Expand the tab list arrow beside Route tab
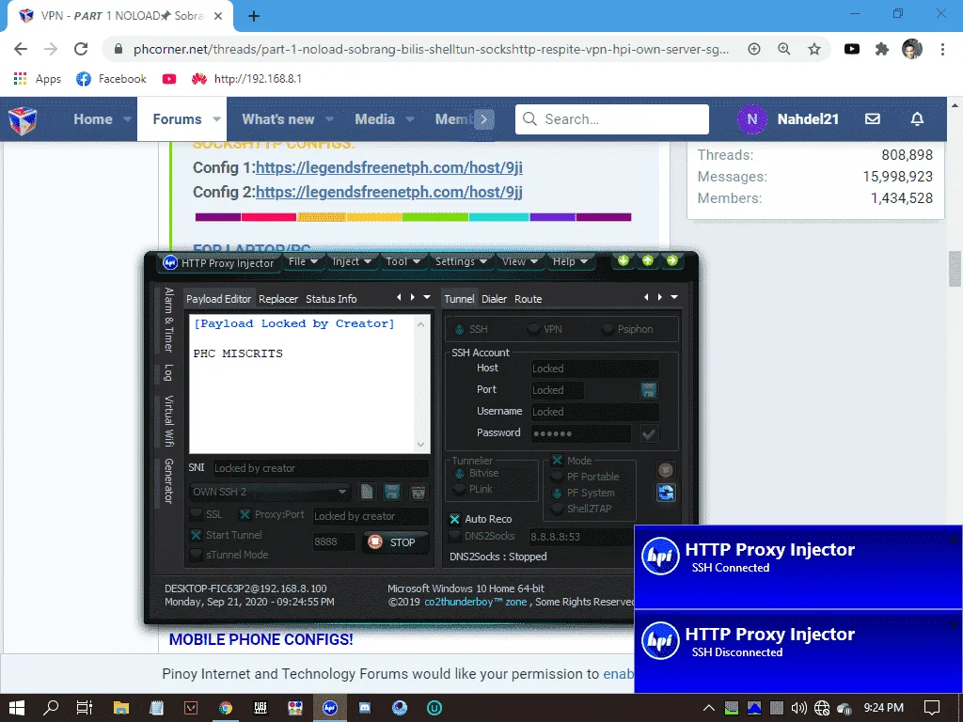Viewport: 963px width, 722px height. (674, 297)
